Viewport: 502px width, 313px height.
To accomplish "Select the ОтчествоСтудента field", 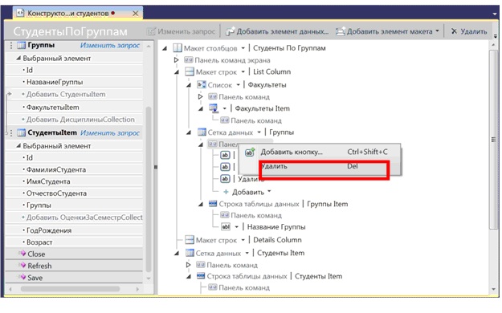I will click(57, 193).
